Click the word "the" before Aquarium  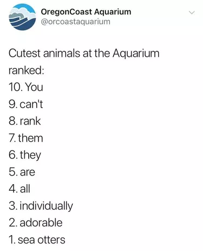102,53
